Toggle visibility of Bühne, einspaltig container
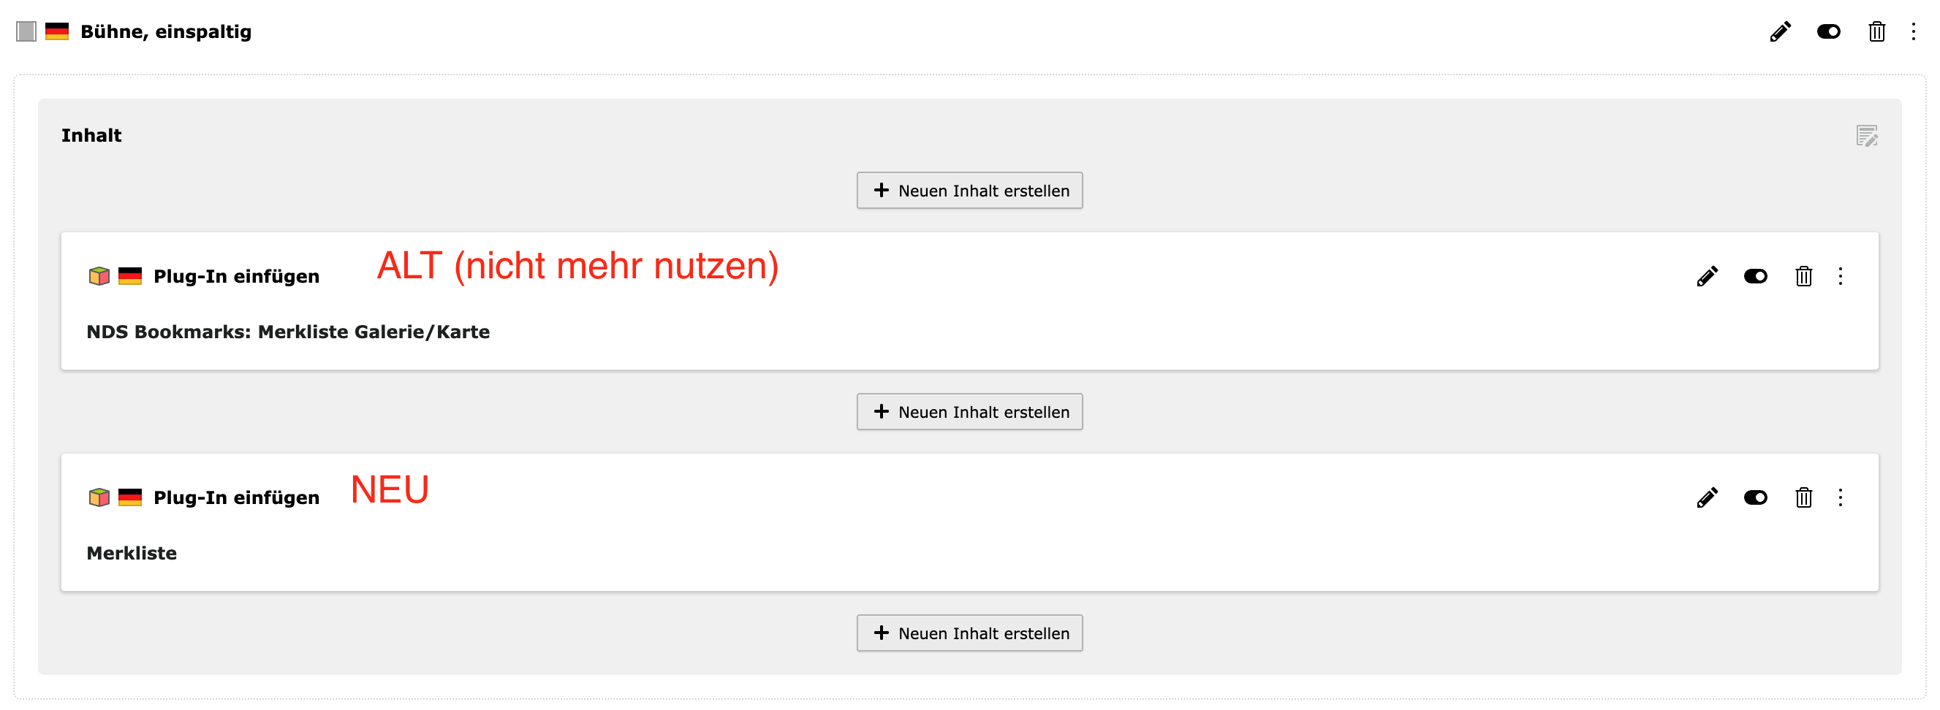1940x710 pixels. click(x=1827, y=31)
